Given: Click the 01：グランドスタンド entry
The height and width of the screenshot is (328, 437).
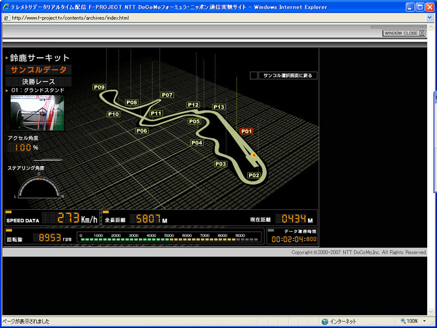Looking at the screenshot, I should tap(38, 90).
